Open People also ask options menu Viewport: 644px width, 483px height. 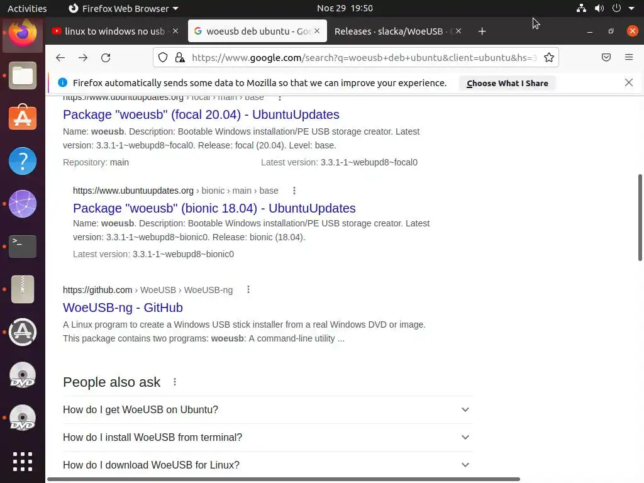(x=175, y=382)
